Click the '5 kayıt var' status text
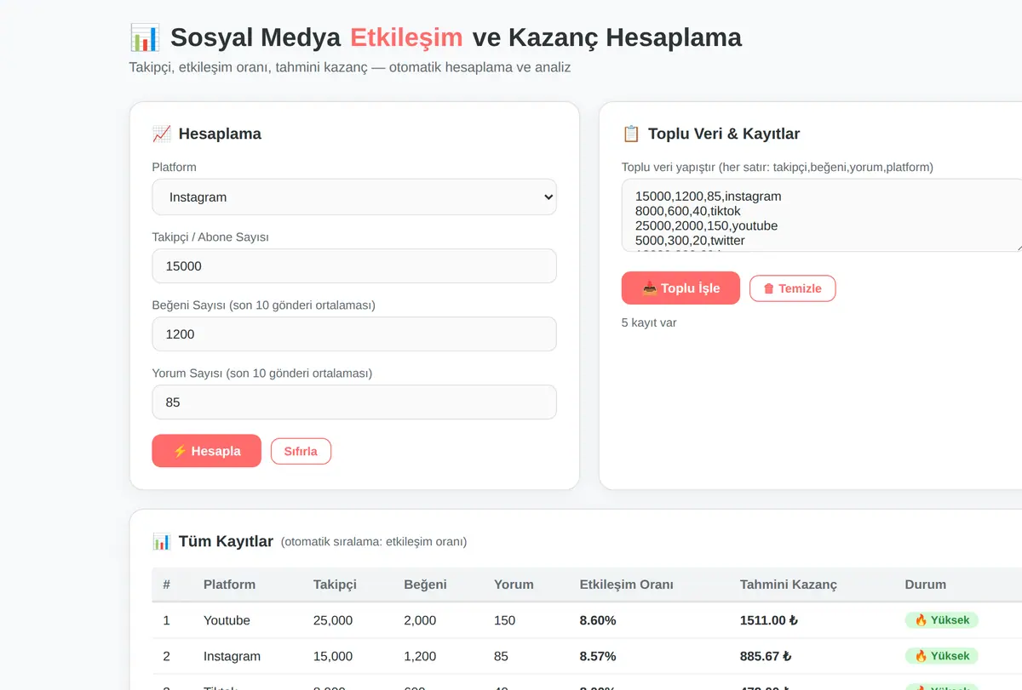1022x690 pixels. point(649,322)
